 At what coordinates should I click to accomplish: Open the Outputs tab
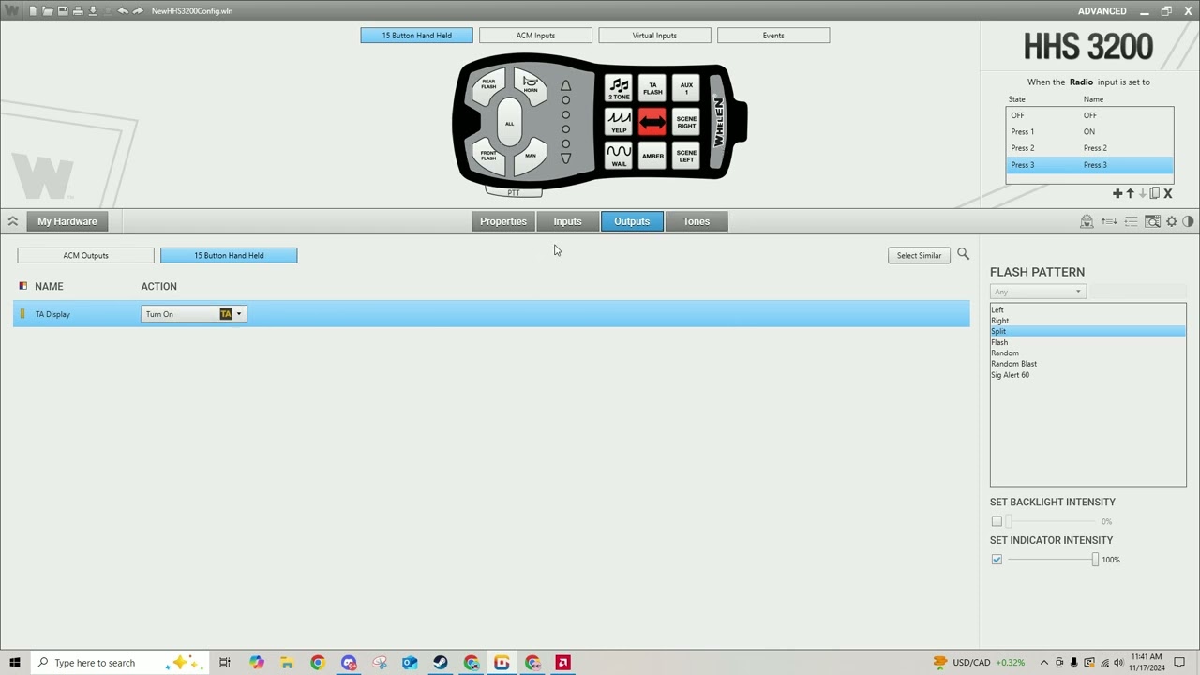coord(632,221)
